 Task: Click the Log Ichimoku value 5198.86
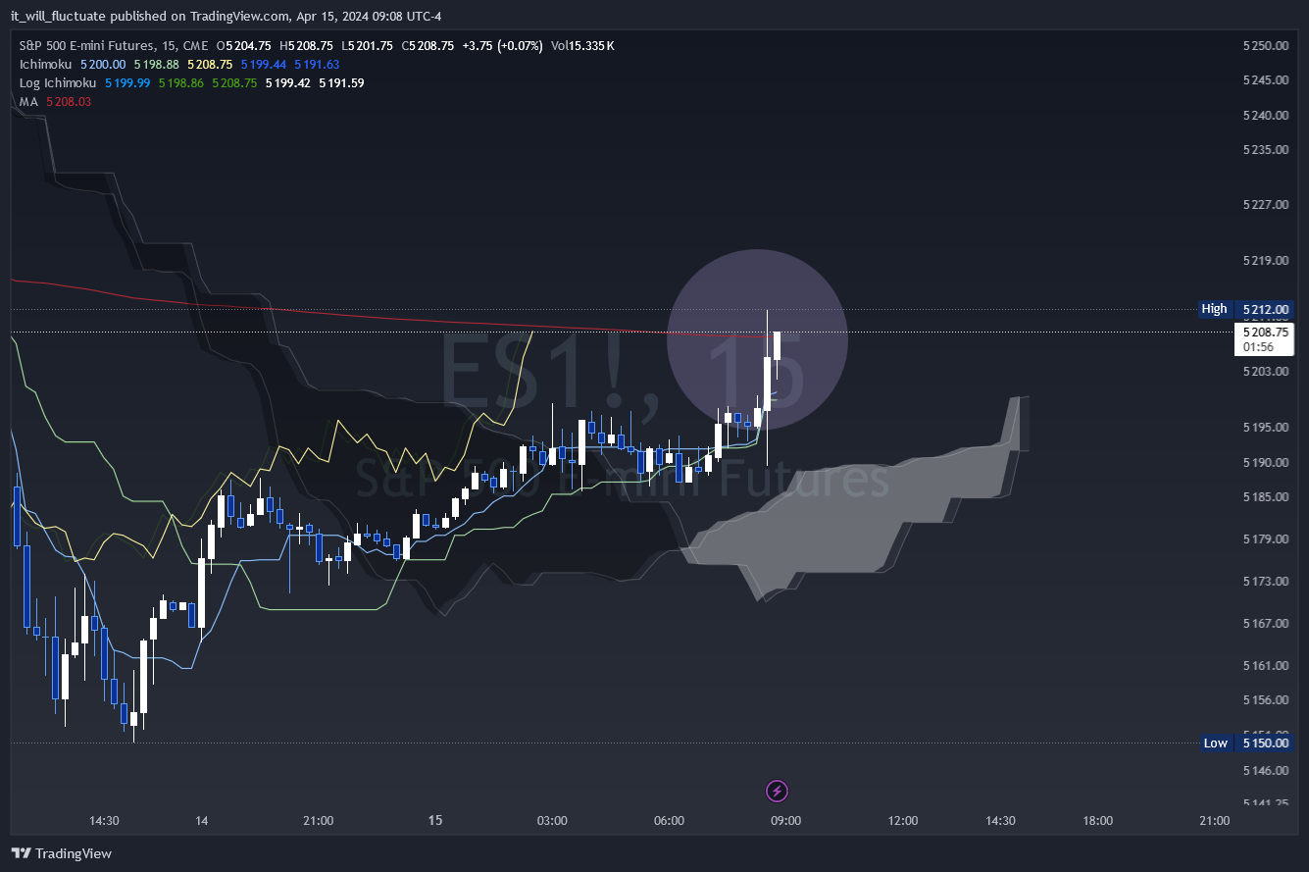[x=181, y=83]
